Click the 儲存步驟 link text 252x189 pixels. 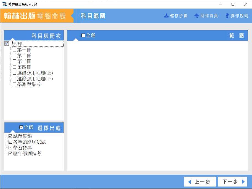[x=179, y=16]
